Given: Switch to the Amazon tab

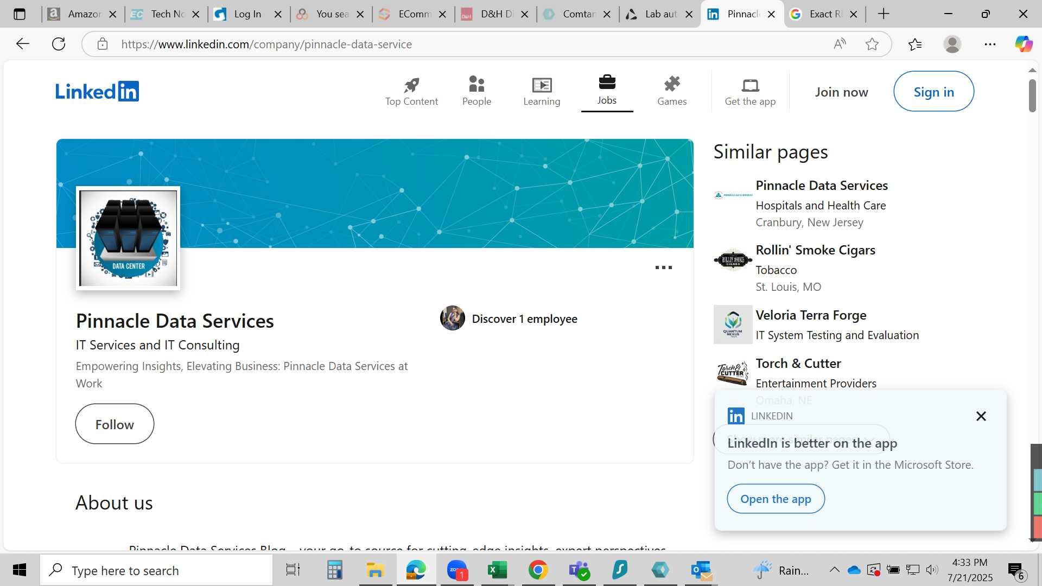Looking at the screenshot, I should click(82, 14).
